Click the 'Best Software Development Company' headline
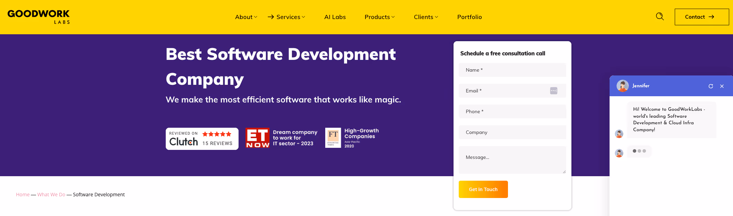 click(x=281, y=66)
